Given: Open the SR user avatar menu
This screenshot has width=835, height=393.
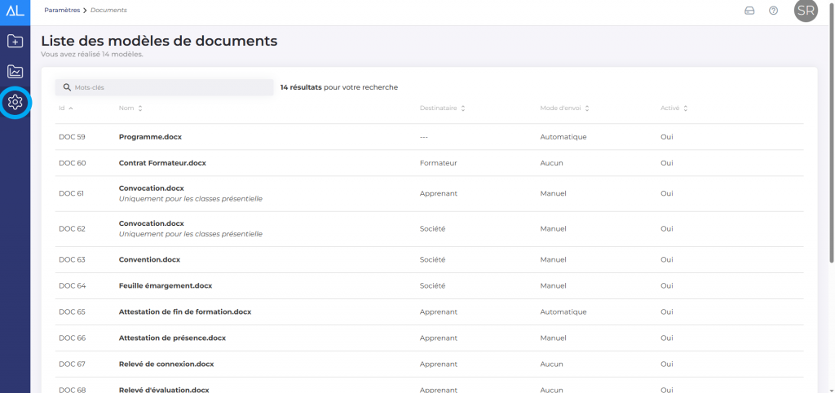Looking at the screenshot, I should click(x=806, y=11).
